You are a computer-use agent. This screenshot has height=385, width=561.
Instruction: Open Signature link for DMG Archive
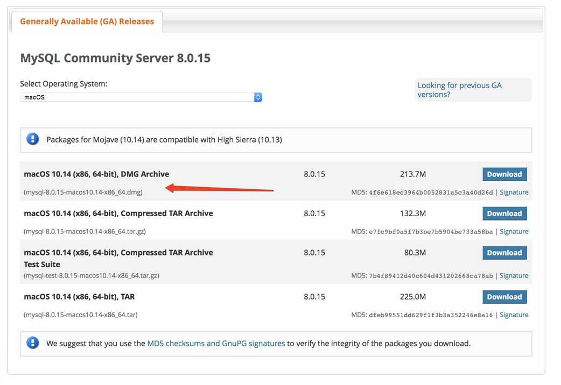click(x=514, y=192)
